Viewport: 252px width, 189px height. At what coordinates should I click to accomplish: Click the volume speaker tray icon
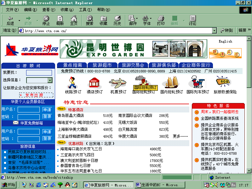point(217,185)
